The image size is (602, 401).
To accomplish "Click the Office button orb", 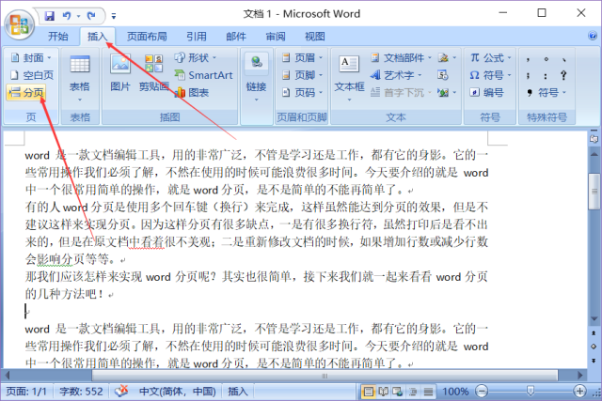I will pos(19,24).
